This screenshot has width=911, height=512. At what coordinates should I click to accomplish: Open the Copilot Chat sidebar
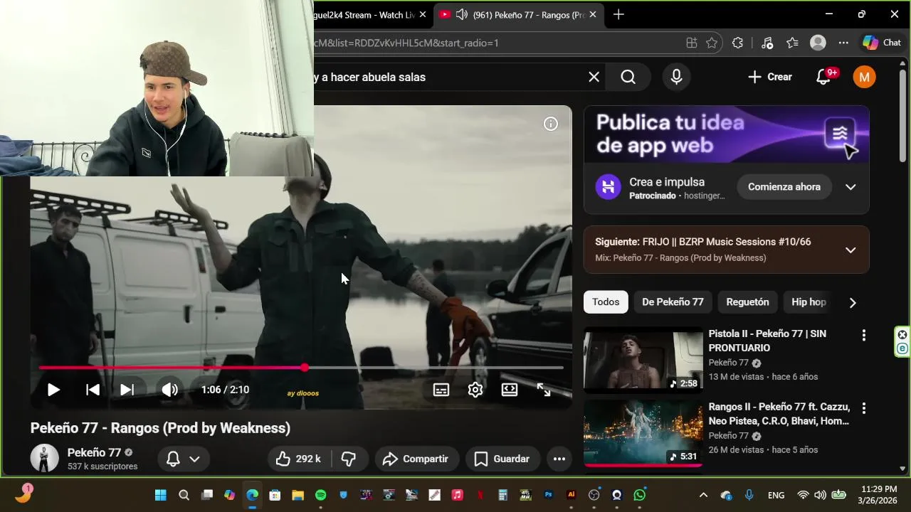coord(882,43)
